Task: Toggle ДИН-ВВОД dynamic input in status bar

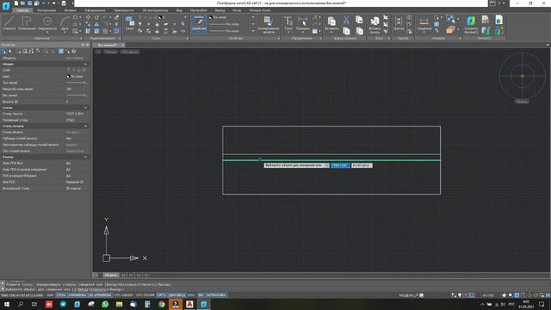Action: coord(176,295)
